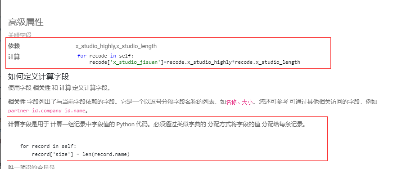Click the dependencies field containing x_studio_highly,x_studio_length
Image resolution: width=393 pixels, height=169 pixels.
click(116, 46)
